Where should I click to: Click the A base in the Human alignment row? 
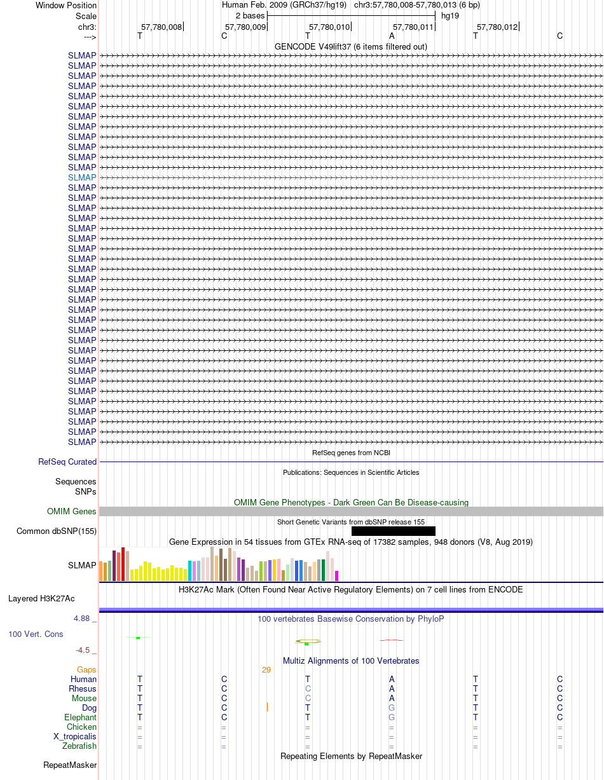point(392,680)
